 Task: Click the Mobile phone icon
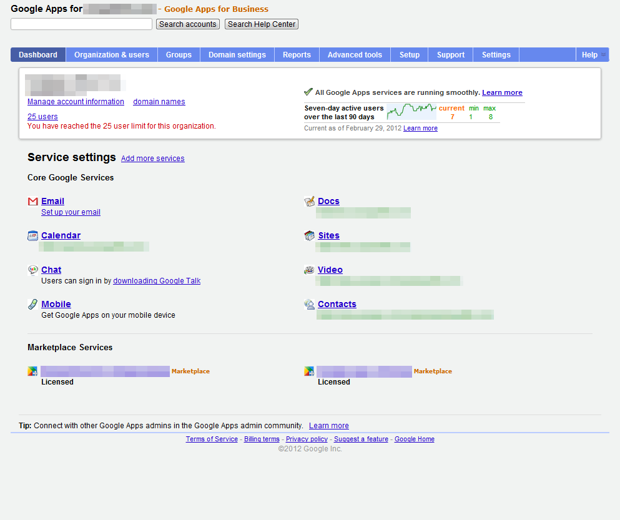point(33,304)
